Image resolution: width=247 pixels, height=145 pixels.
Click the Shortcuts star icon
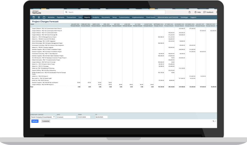pyautogui.click(x=39, y=17)
